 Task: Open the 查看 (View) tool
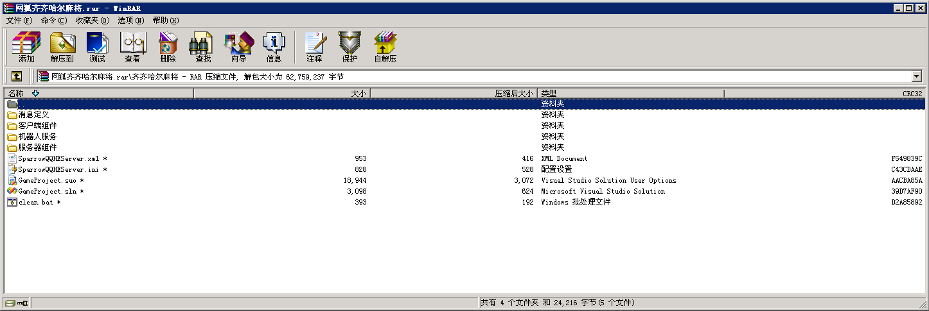click(x=132, y=47)
